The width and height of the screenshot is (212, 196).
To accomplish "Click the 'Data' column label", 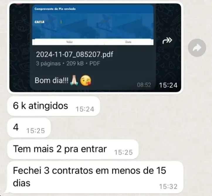I will [x=128, y=42].
